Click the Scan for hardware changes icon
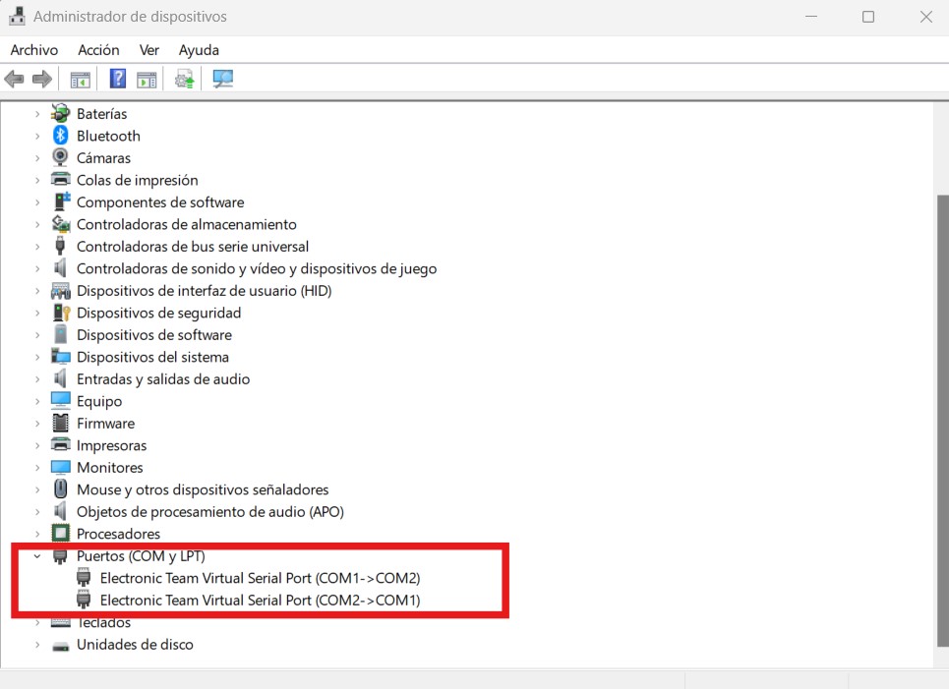Image resolution: width=949 pixels, height=689 pixels. (222, 79)
